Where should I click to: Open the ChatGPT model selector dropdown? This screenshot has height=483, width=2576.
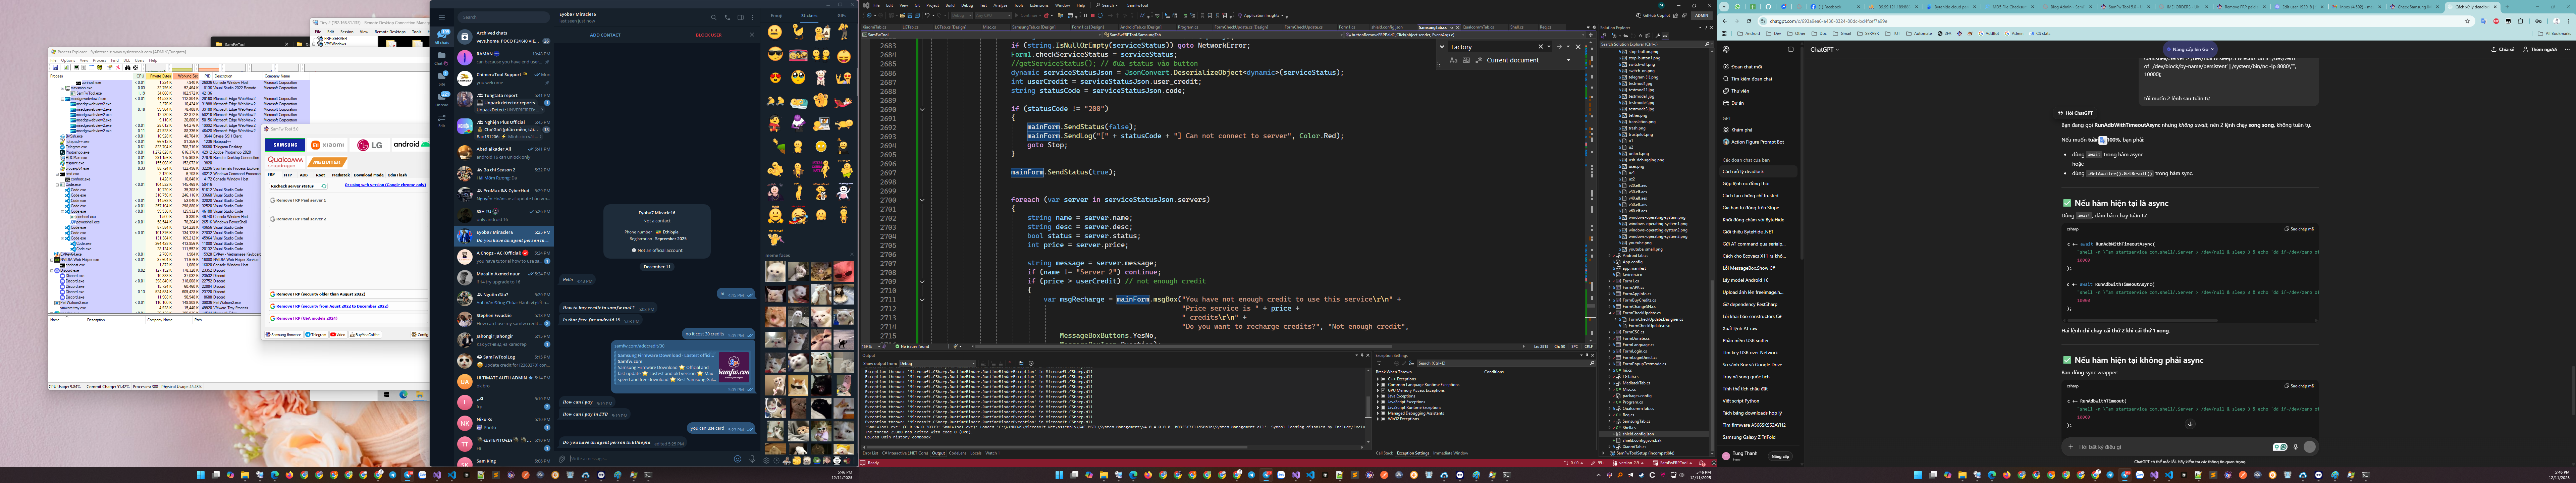pyautogui.click(x=1824, y=49)
